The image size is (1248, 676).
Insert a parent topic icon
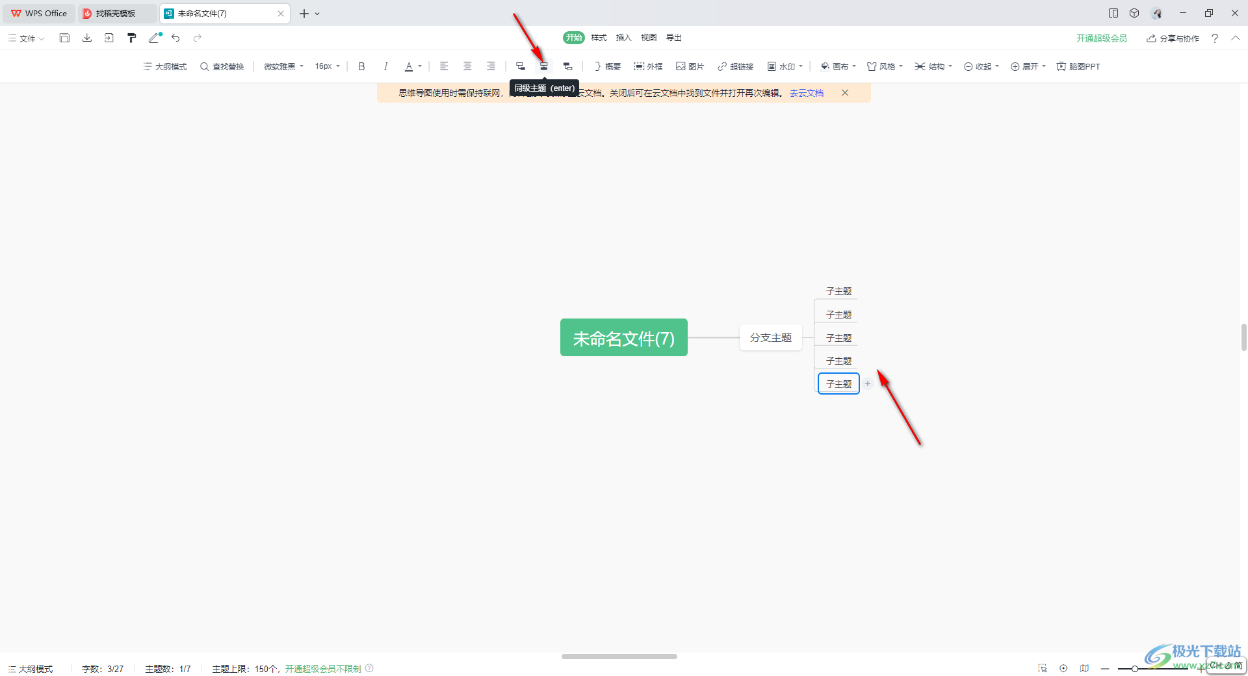tap(567, 66)
